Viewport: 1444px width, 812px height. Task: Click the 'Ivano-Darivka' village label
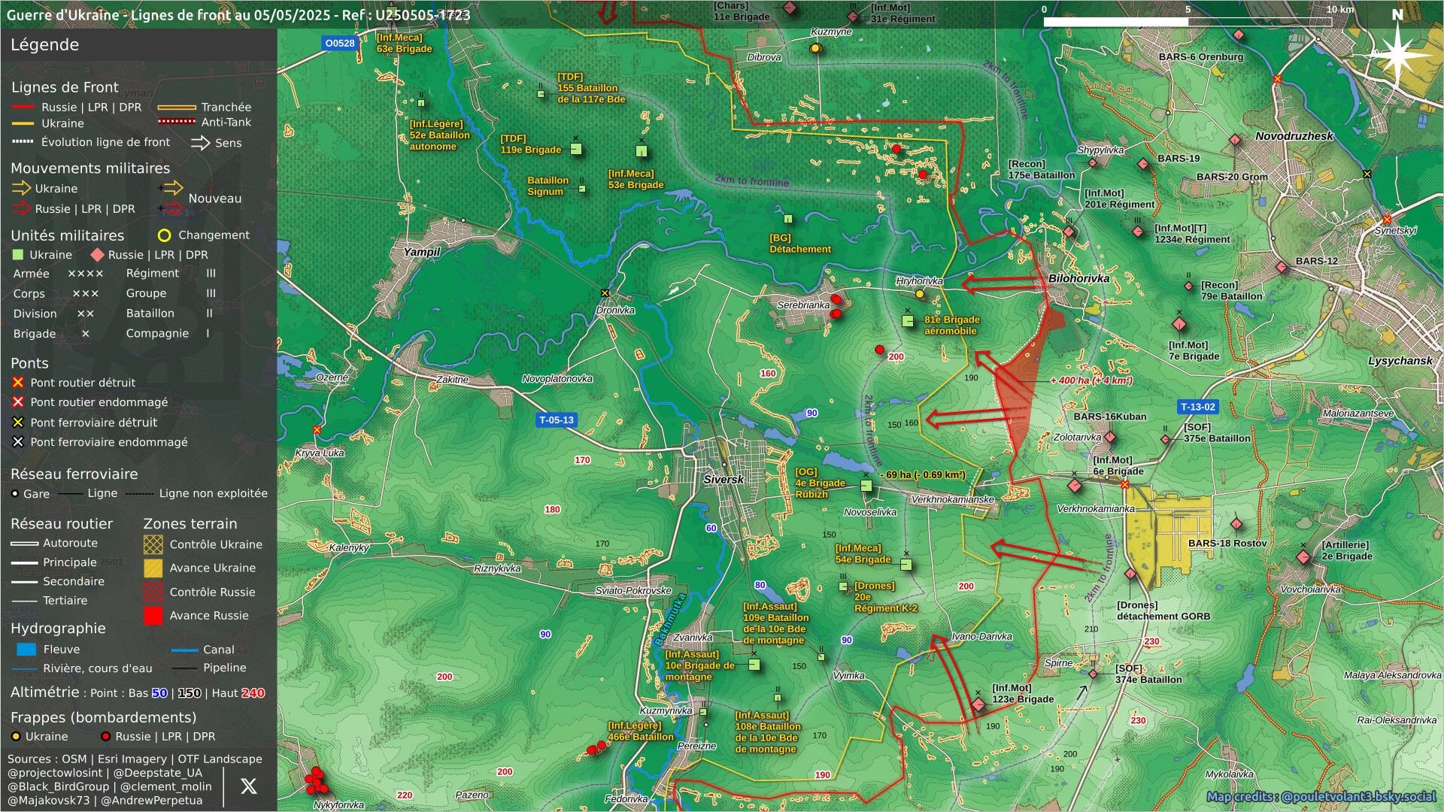tap(981, 637)
